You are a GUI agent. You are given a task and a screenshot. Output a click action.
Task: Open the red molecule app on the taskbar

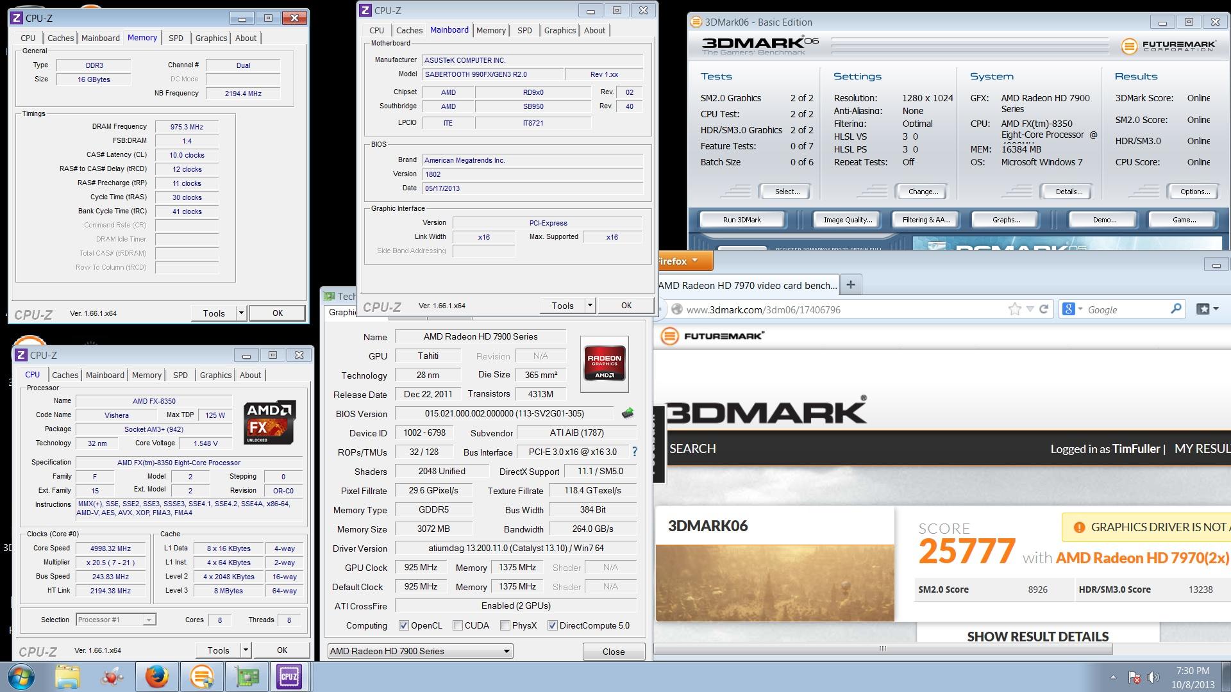click(112, 677)
